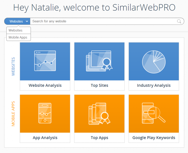Click the Industry Analysis pie chart icon

(x=154, y=62)
